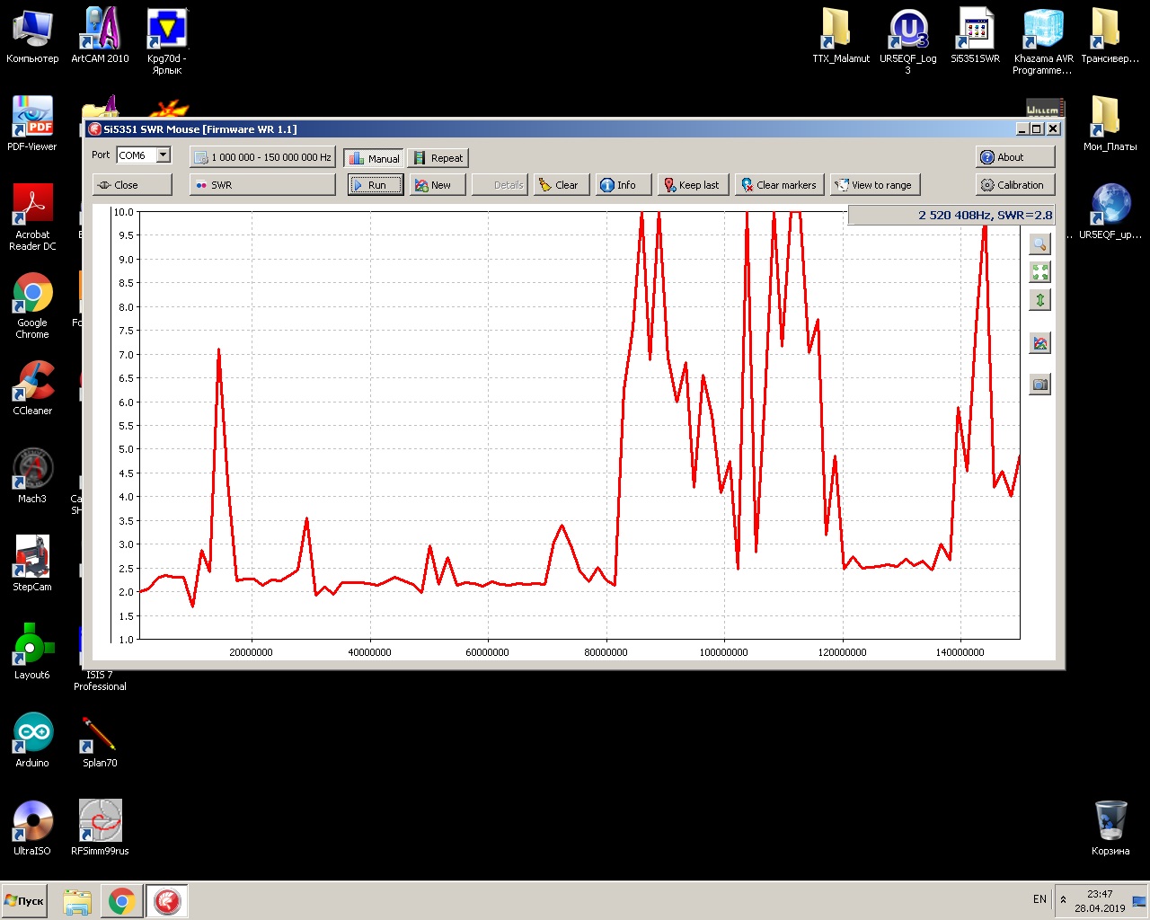The image size is (1150, 920).
Task: Clear markers from the graph
Action: 778,185
